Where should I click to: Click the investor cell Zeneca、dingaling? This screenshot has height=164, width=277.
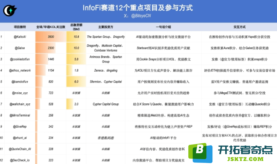106,70
